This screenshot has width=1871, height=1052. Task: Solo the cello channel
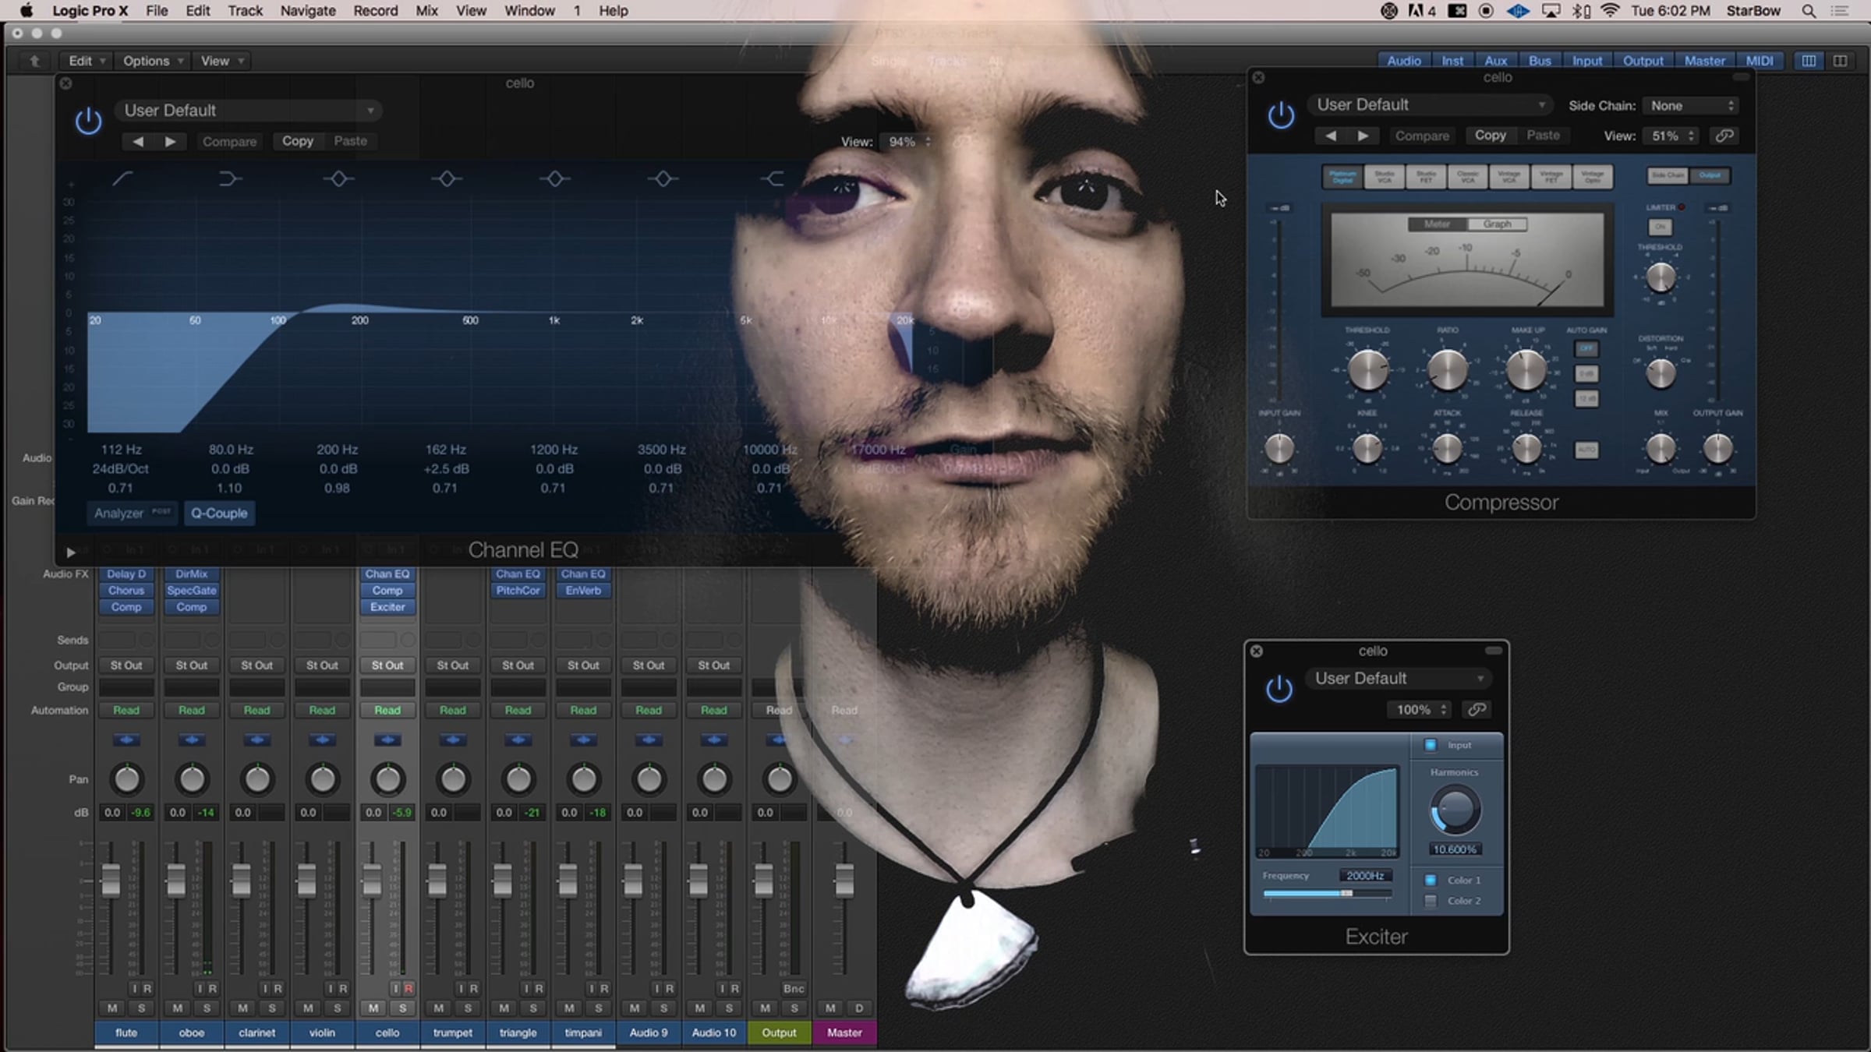[x=402, y=1008]
